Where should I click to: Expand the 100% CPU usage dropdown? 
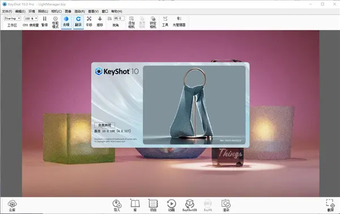pyautogui.click(x=31, y=19)
